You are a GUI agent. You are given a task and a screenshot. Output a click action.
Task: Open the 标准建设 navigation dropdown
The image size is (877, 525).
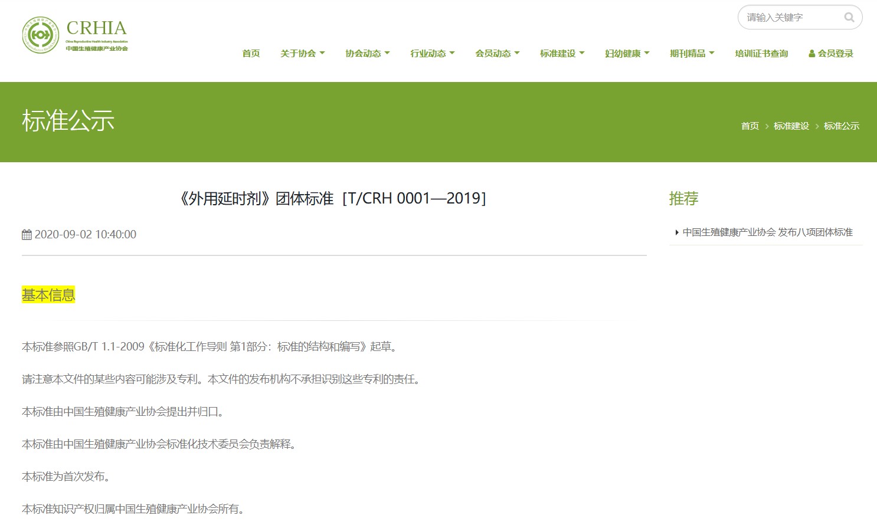562,54
